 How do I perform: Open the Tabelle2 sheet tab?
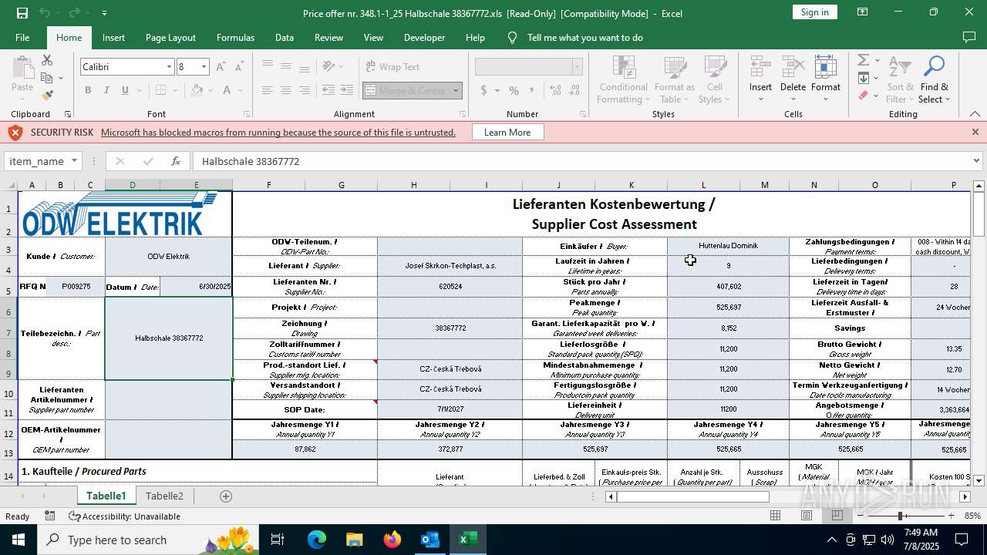[164, 496]
